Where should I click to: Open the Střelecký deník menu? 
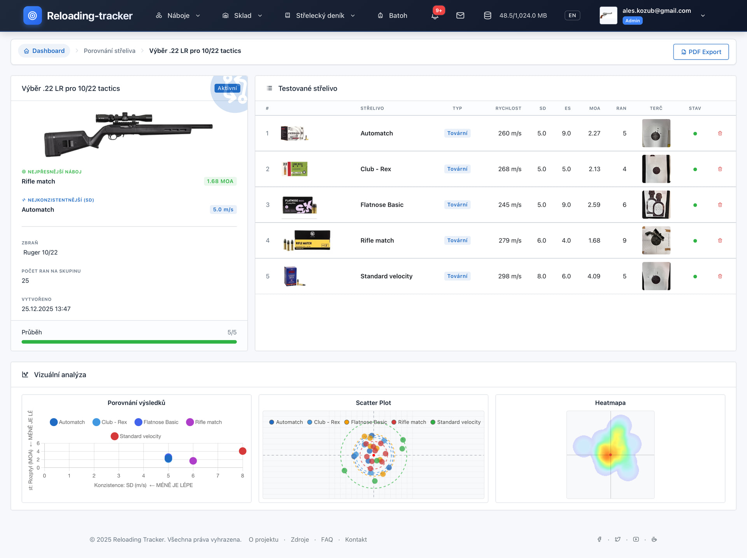pyautogui.click(x=320, y=16)
